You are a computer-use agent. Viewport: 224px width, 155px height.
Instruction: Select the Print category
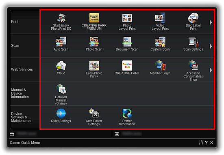click(x=25, y=22)
